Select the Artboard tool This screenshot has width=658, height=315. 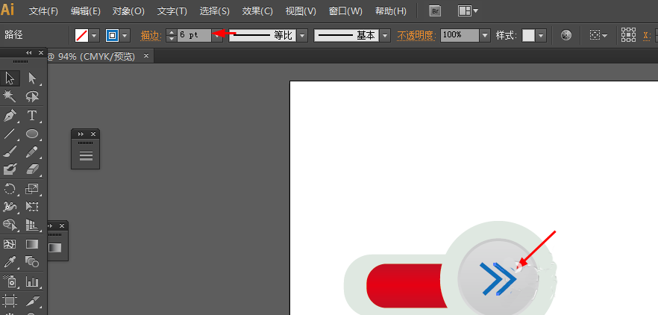pyautogui.click(x=10, y=300)
